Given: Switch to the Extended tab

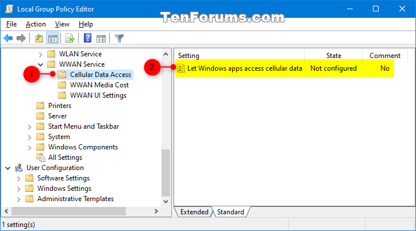Looking at the screenshot, I should point(194,212).
